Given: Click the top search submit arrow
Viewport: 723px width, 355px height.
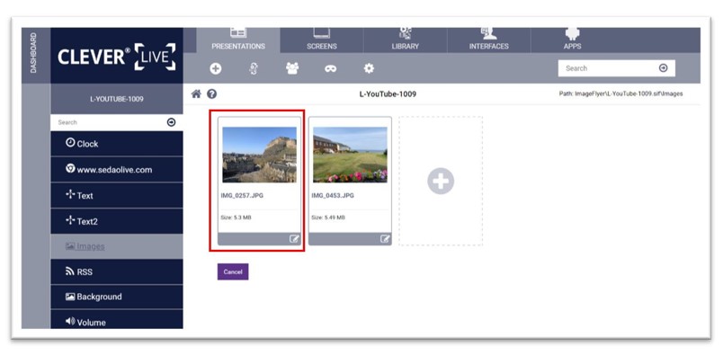Looking at the screenshot, I should pos(663,68).
